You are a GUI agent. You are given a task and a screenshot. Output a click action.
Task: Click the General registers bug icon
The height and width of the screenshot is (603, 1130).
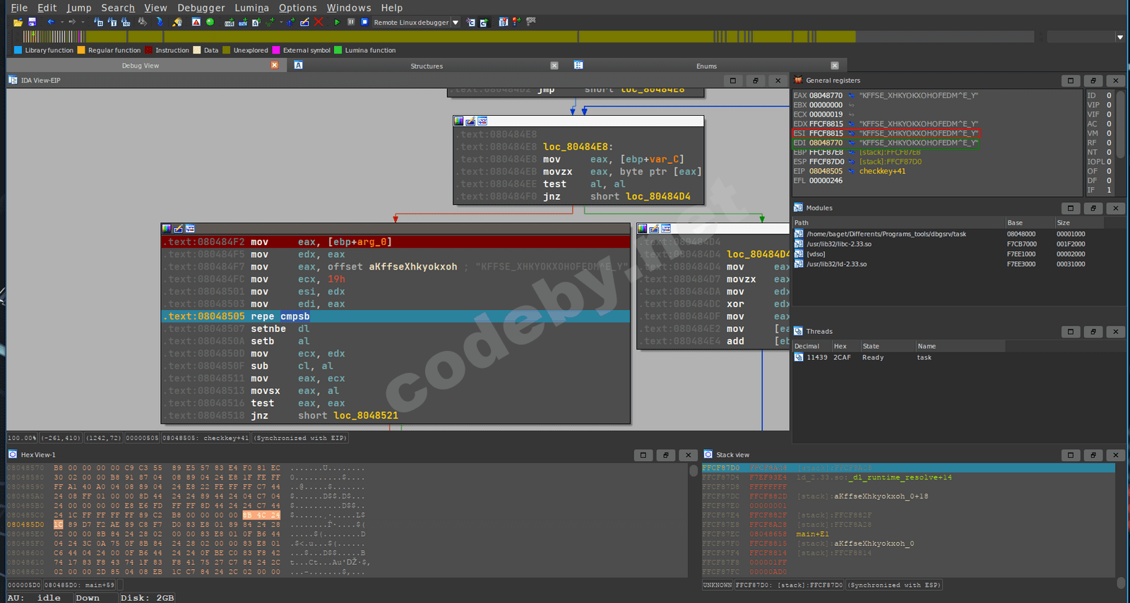(x=799, y=80)
